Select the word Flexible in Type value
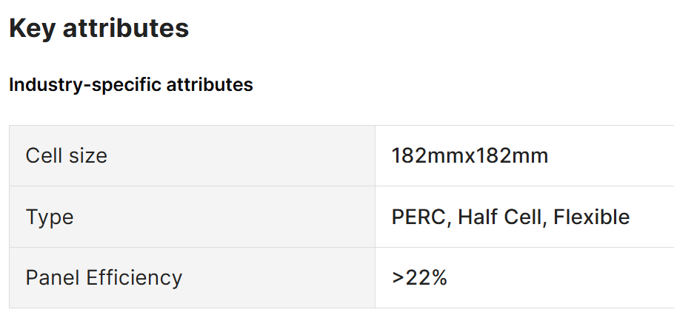This screenshot has height=318, width=674. [592, 217]
